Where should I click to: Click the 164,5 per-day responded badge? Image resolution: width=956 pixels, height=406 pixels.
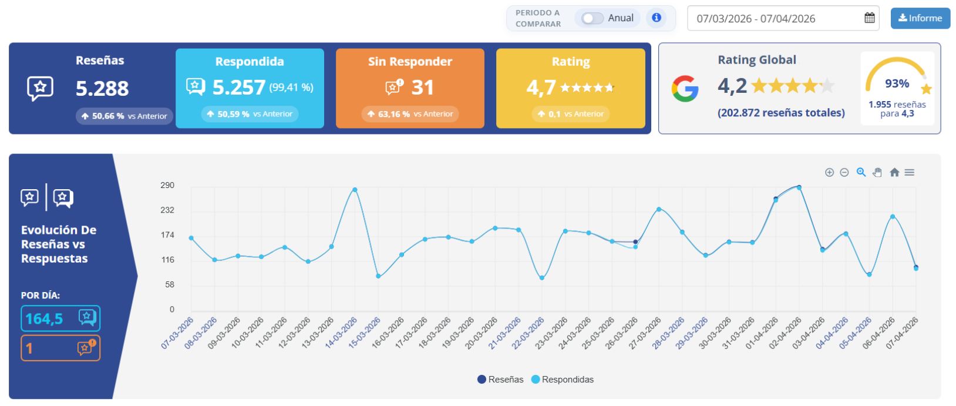pyautogui.click(x=60, y=318)
